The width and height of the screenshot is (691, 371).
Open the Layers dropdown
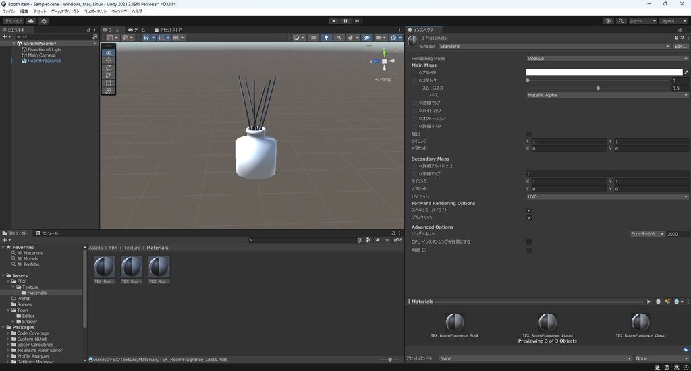point(642,21)
